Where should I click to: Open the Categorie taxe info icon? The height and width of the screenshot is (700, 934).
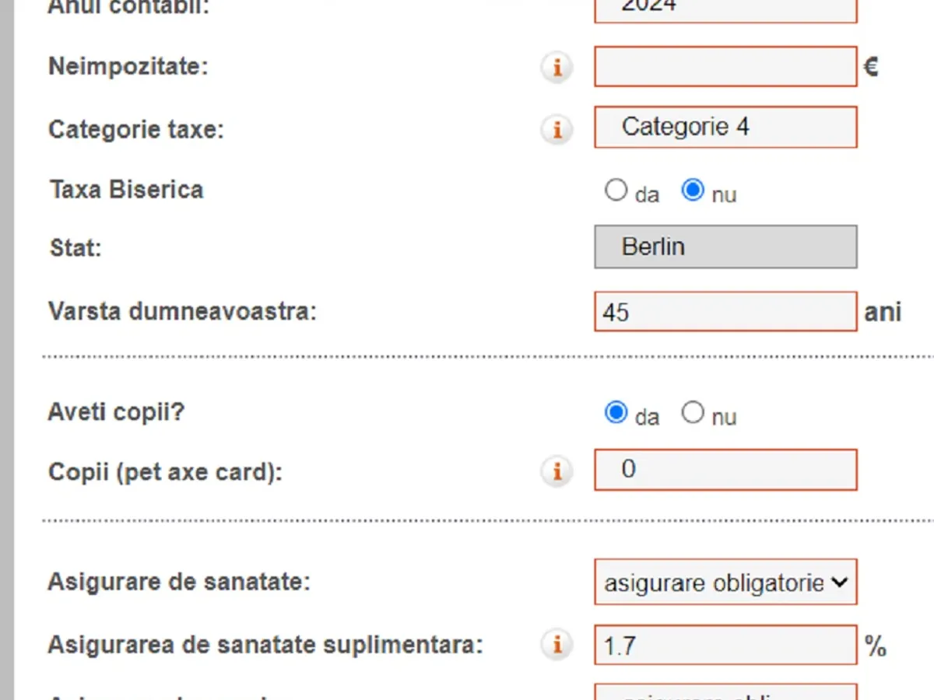point(557,129)
